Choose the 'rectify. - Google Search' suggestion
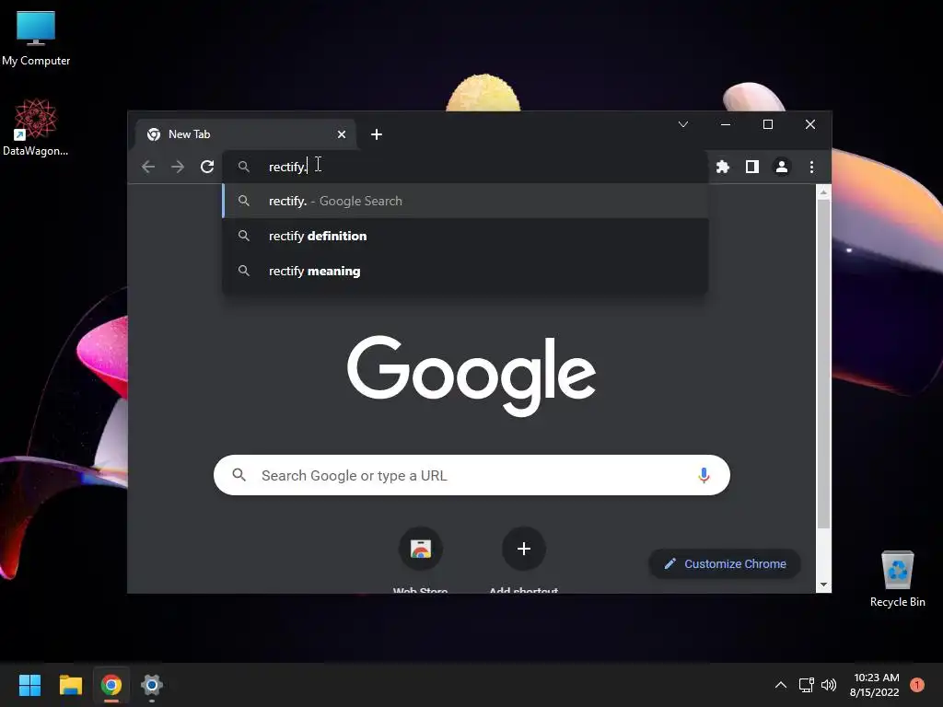 [x=465, y=201]
